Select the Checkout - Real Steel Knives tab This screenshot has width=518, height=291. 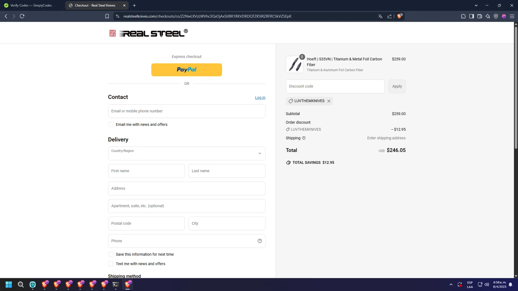[x=95, y=6]
